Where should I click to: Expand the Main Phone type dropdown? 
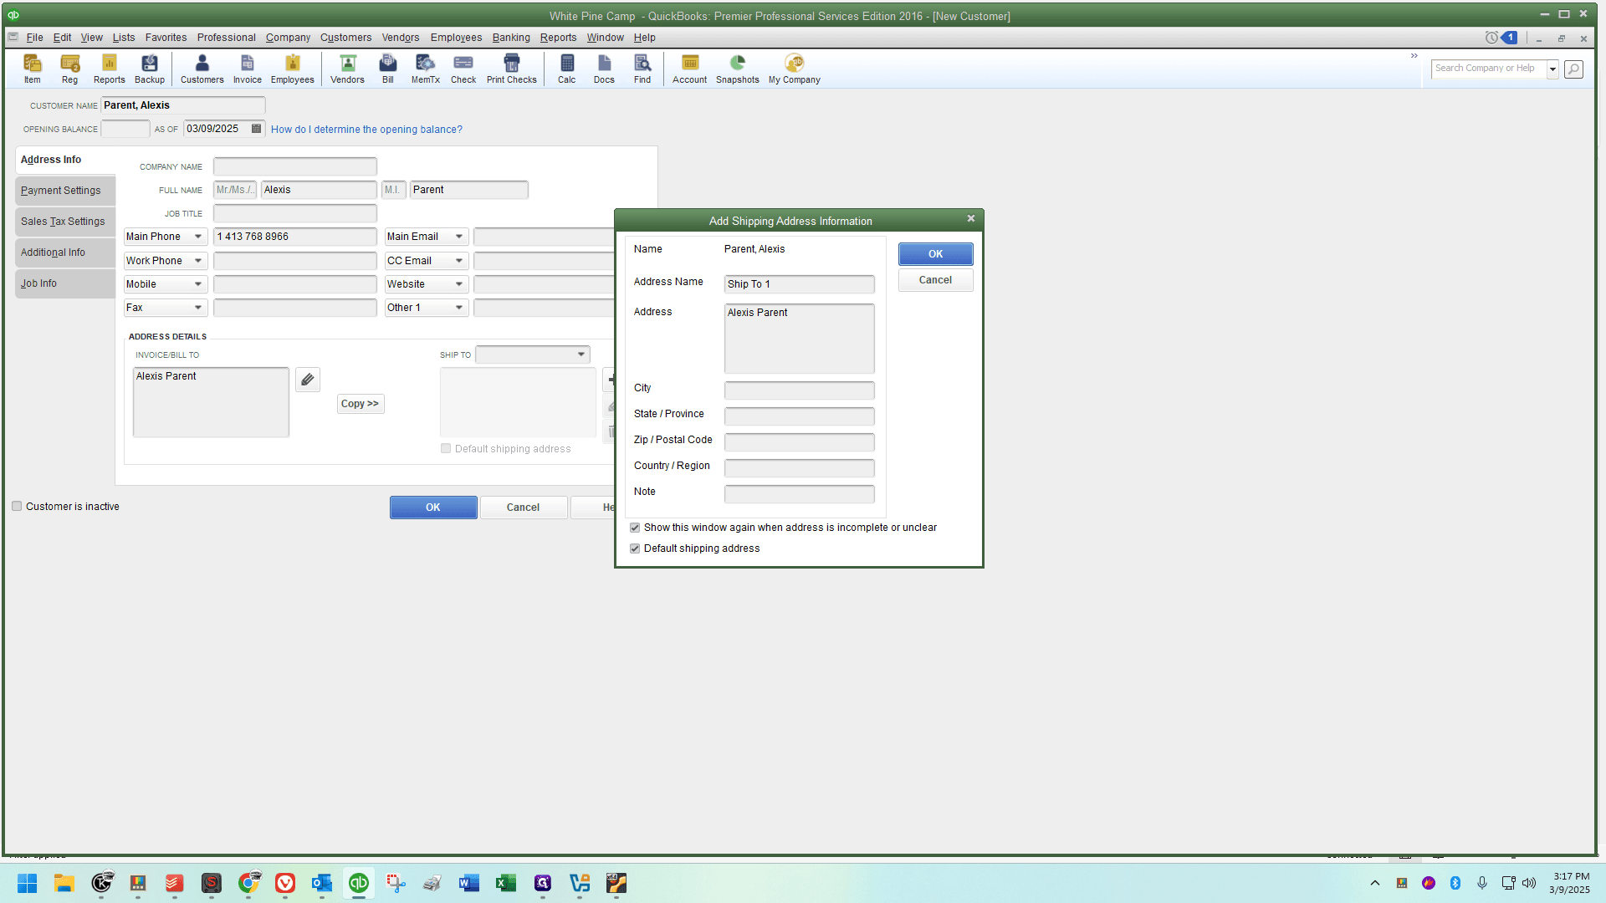tap(198, 237)
